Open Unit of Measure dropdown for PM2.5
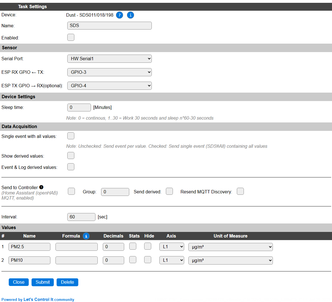 click(231, 247)
